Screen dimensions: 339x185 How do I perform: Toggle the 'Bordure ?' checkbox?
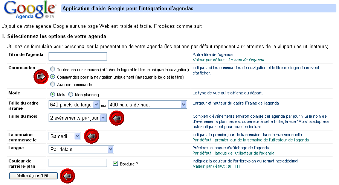click(x=115, y=164)
